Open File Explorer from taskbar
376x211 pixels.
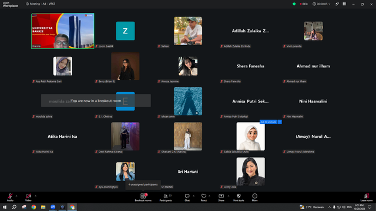(x=43, y=207)
